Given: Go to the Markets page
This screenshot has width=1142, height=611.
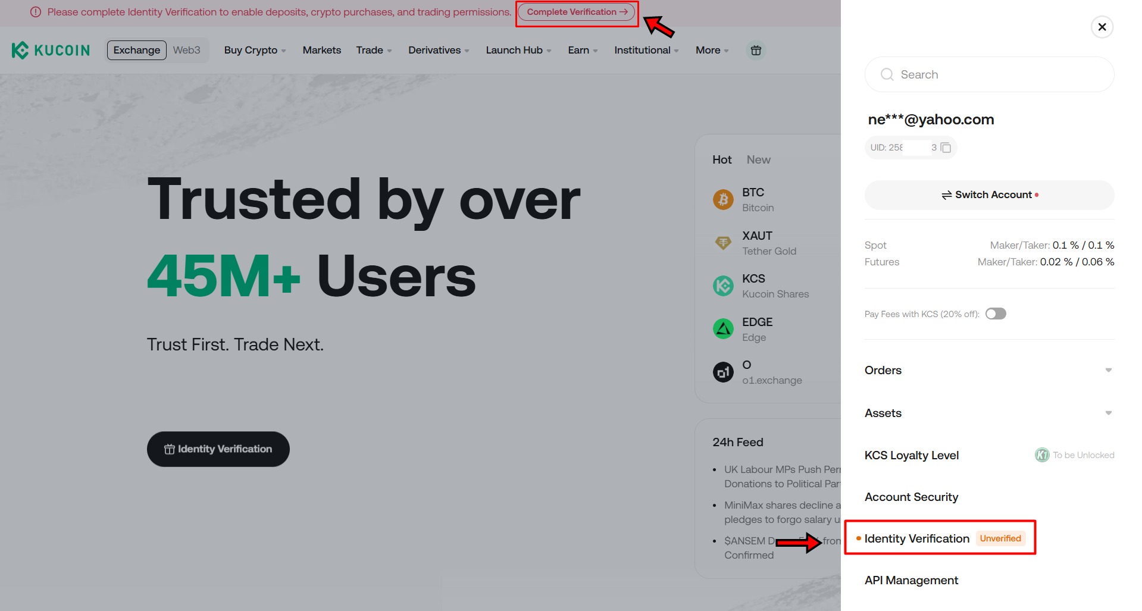Looking at the screenshot, I should coord(322,50).
